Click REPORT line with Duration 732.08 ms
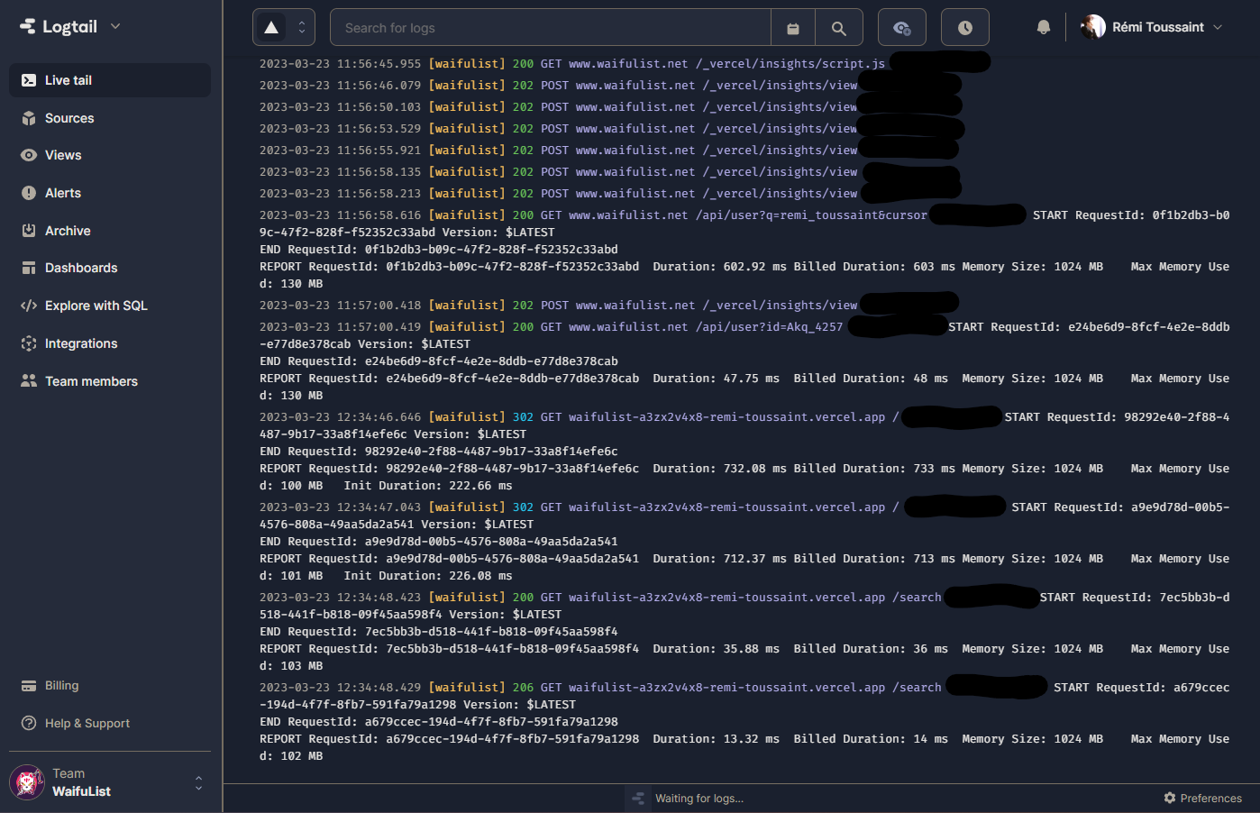 coord(744,477)
